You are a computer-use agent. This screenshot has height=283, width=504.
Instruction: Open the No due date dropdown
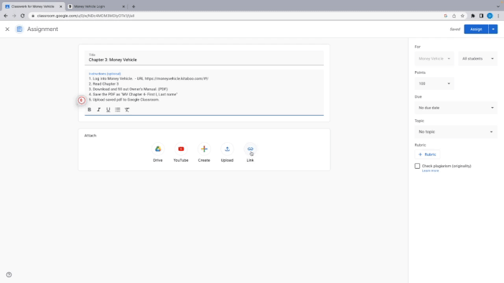click(456, 108)
